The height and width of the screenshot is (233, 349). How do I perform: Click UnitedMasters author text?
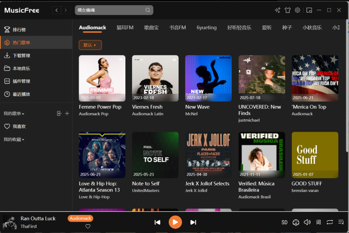(x=146, y=191)
